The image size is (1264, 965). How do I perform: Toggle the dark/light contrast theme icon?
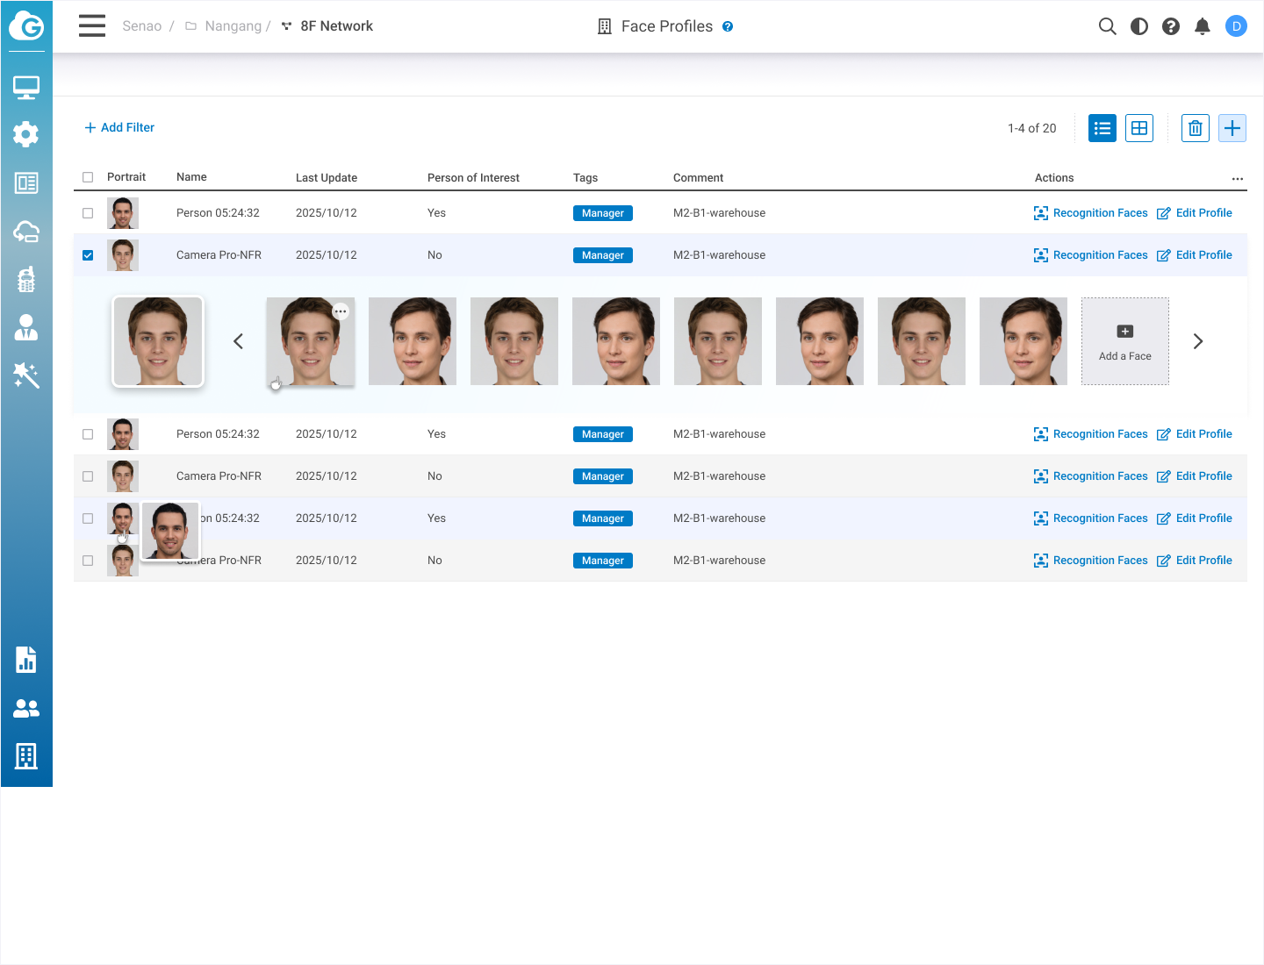[1138, 26]
